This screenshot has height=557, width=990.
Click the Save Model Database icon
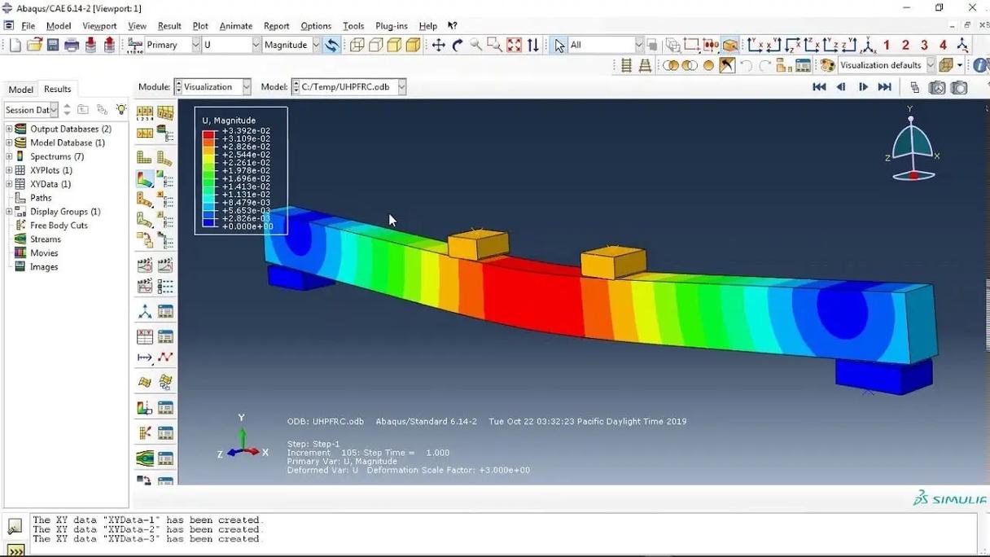point(53,46)
